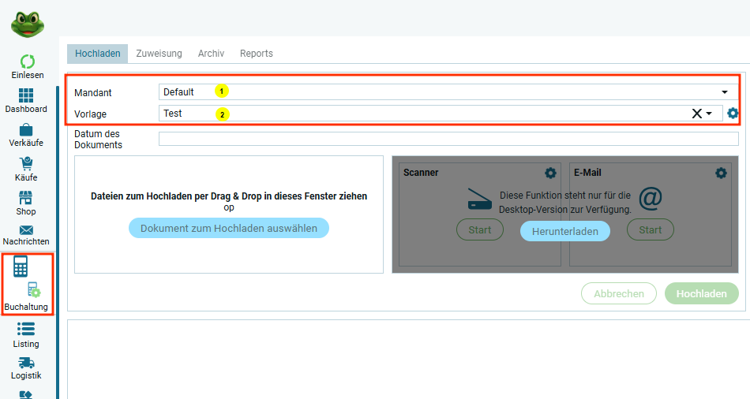Open the Listing sidebar icon
Screen dimensions: 750x399
pos(26,330)
